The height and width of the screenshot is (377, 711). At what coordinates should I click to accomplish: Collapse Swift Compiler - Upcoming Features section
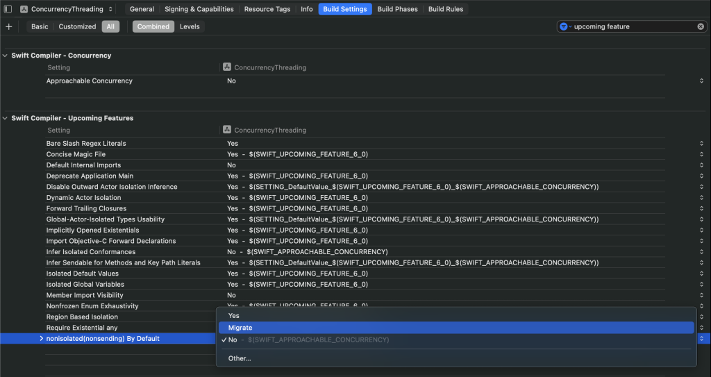tap(6, 118)
